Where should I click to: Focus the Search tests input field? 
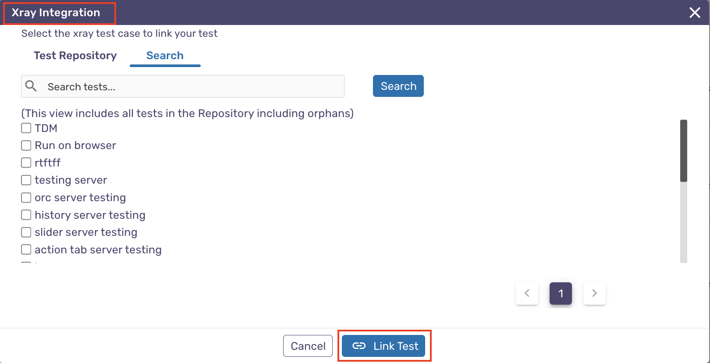(x=193, y=87)
